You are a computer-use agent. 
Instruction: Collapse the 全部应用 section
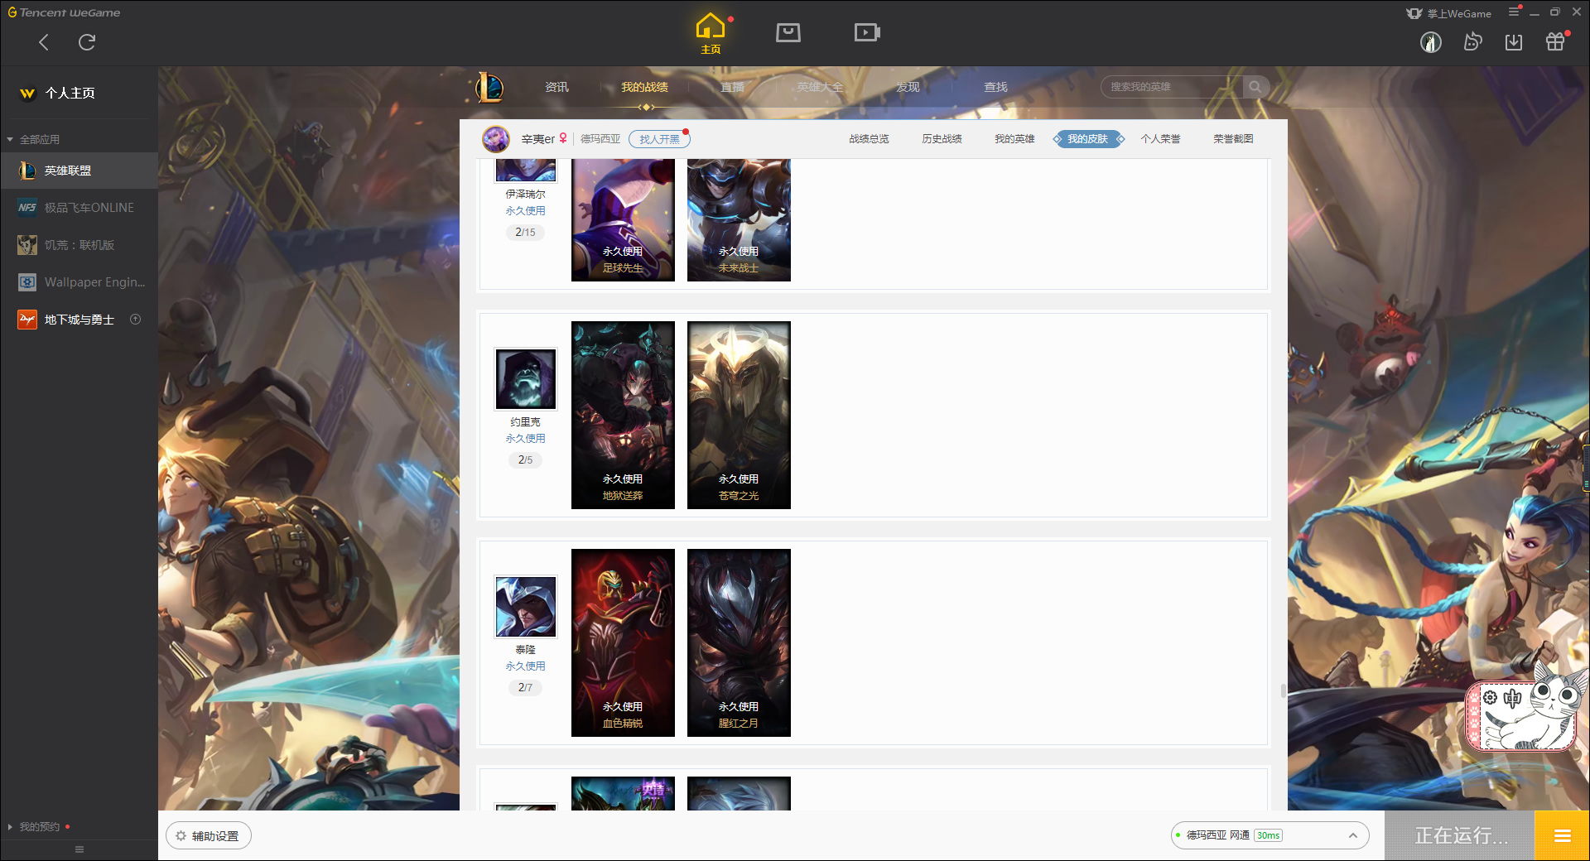click(x=33, y=139)
